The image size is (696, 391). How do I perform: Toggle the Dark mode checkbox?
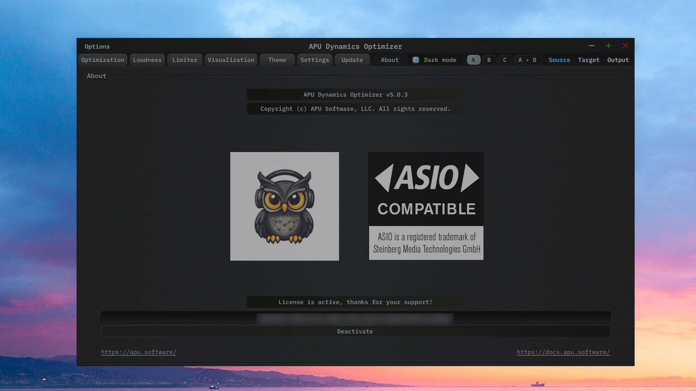(416, 60)
